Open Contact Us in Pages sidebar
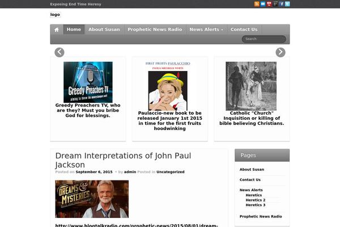The height and width of the screenshot is (227, 340). pos(250,180)
